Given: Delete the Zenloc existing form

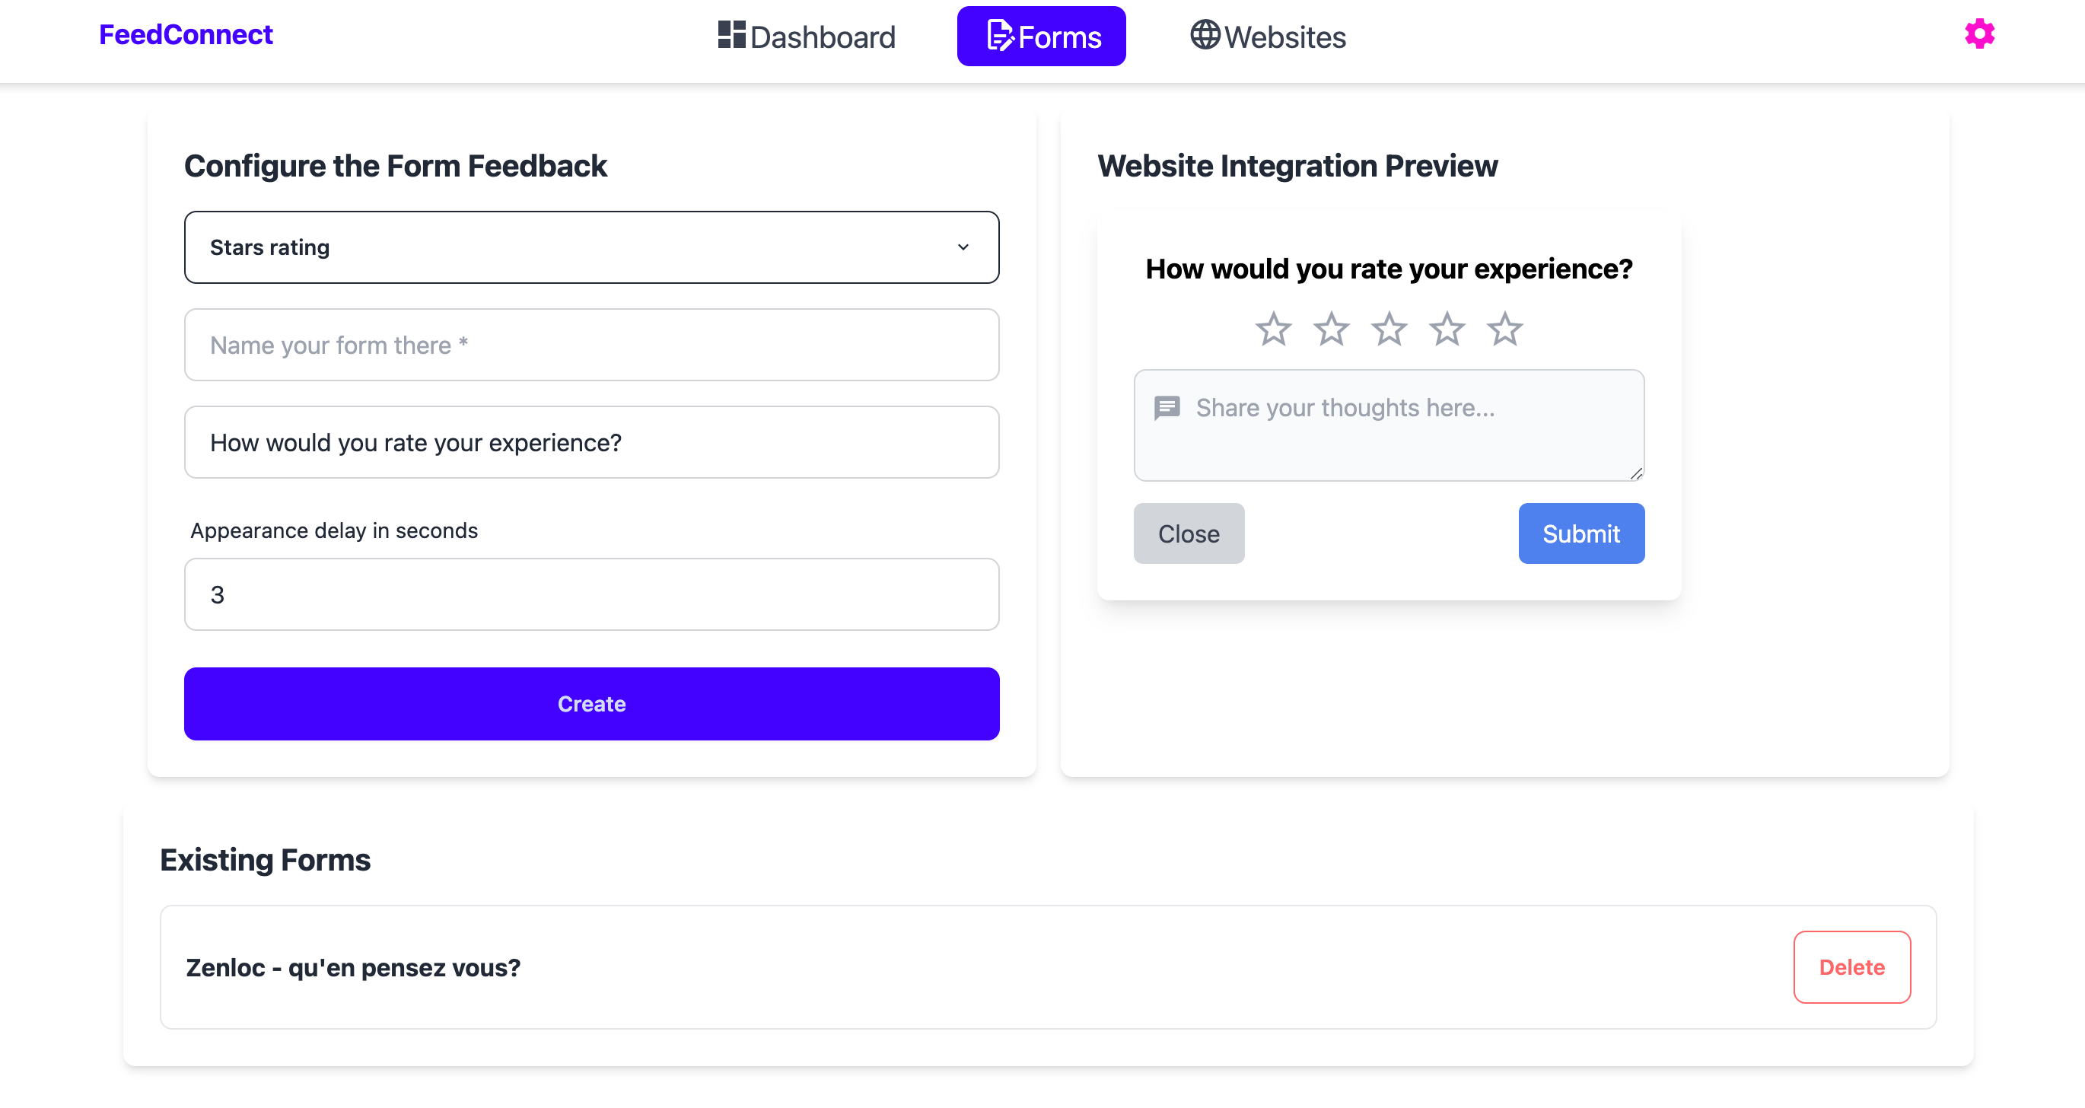Looking at the screenshot, I should click(1852, 967).
